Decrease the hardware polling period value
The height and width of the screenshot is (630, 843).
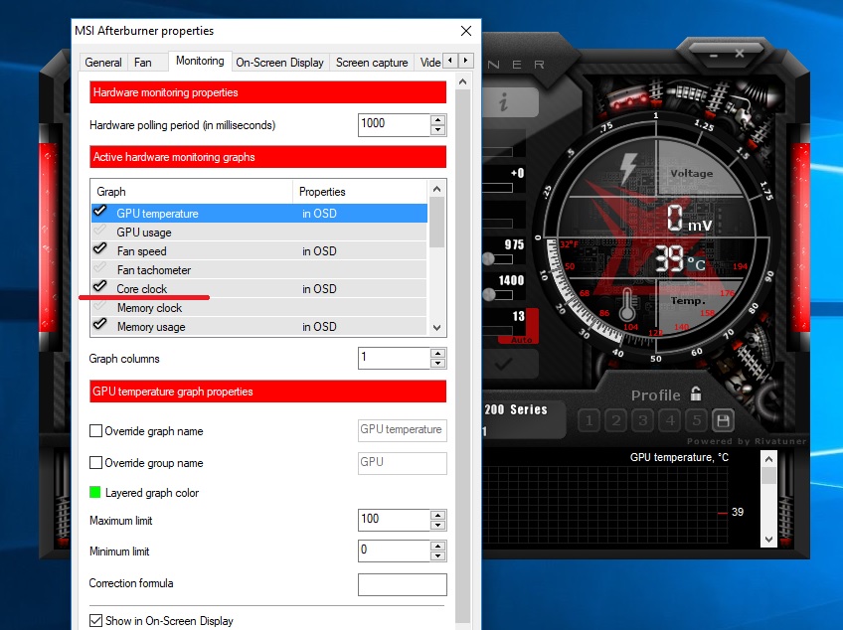pyautogui.click(x=438, y=129)
